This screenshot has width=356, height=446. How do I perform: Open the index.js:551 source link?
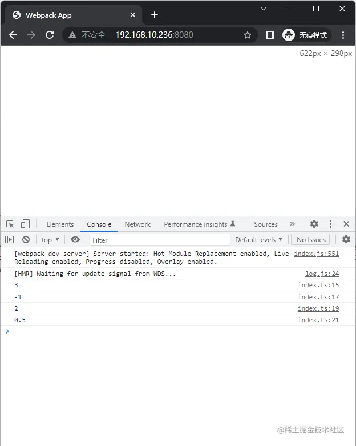[x=317, y=254]
